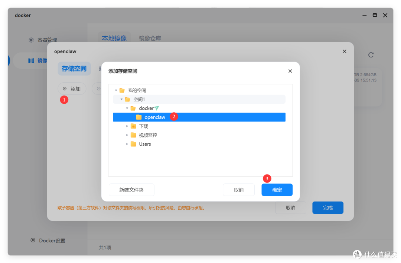Screen dimensions: 401x263
Task: Collapse the 空间1 tree node
Action: point(122,99)
